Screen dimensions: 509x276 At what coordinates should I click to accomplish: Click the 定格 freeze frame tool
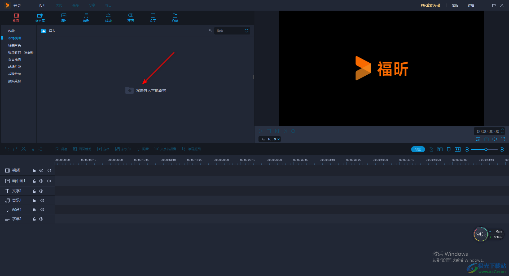click(x=103, y=149)
